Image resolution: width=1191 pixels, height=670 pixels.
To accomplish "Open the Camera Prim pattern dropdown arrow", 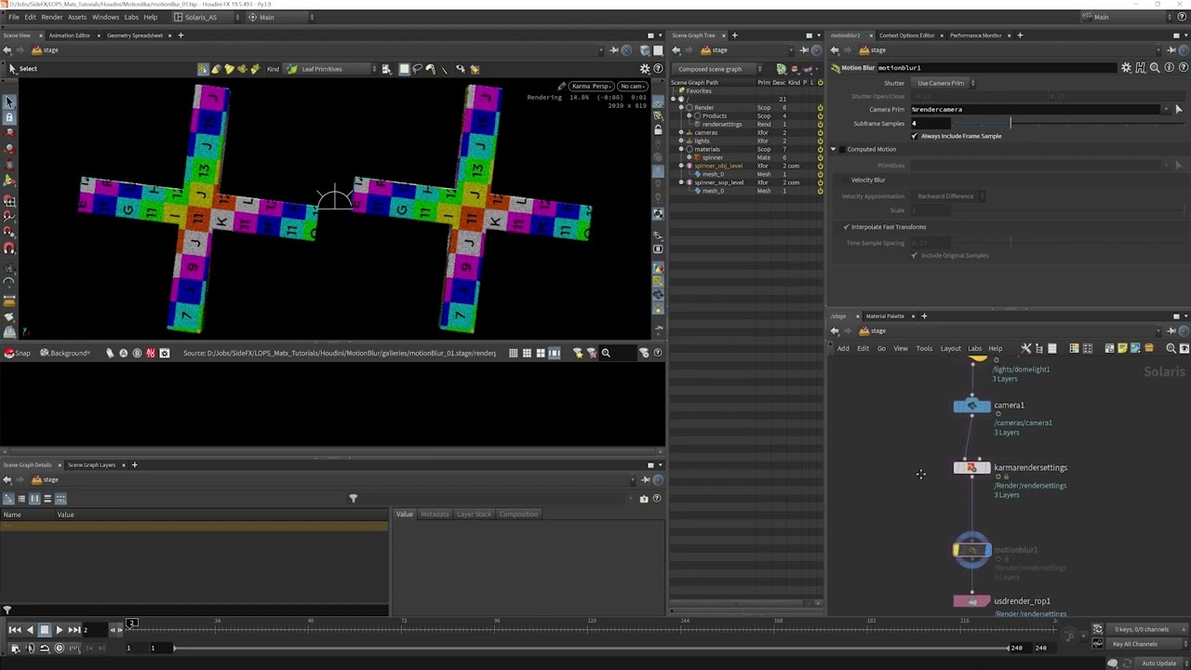I will 1166,110.
